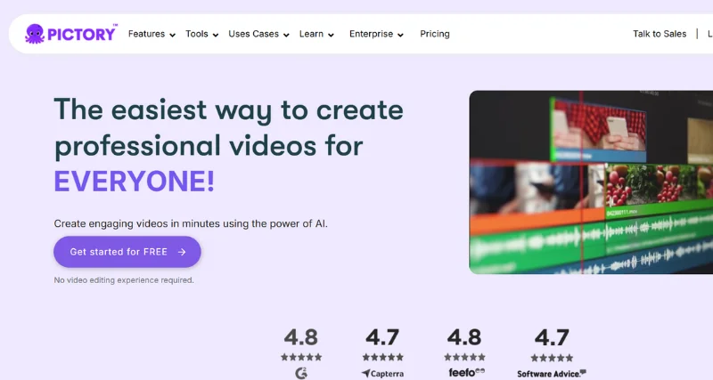This screenshot has height=380, width=713.
Task: Open the Enterprise menu
Action: pyautogui.click(x=376, y=34)
